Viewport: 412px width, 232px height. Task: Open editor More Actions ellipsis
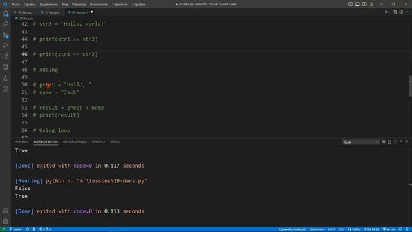click(x=407, y=12)
